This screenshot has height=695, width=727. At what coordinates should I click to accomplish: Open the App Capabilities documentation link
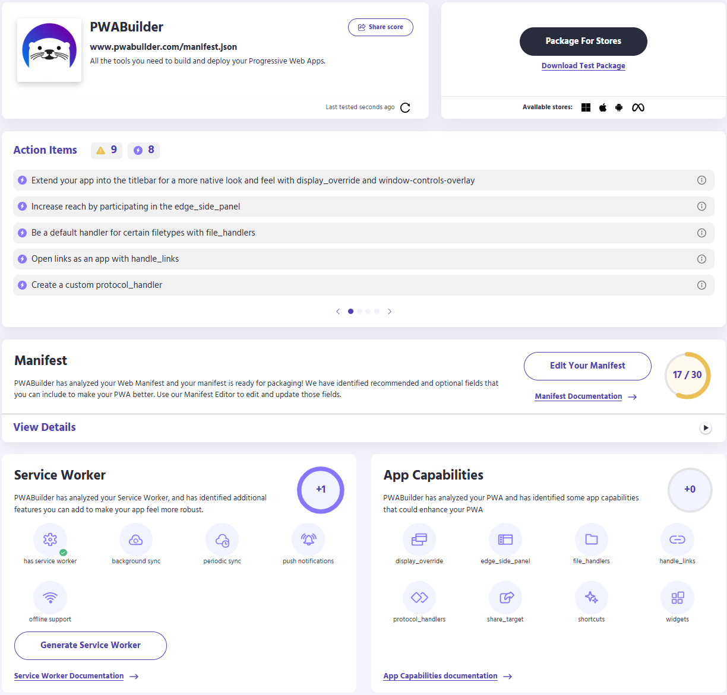[440, 676]
